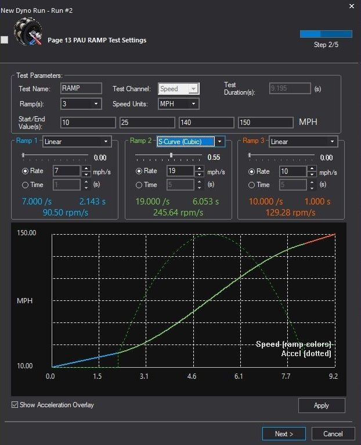Click the '19.000 /s' rate readout
The width and height of the screenshot is (361, 445).
153,202
